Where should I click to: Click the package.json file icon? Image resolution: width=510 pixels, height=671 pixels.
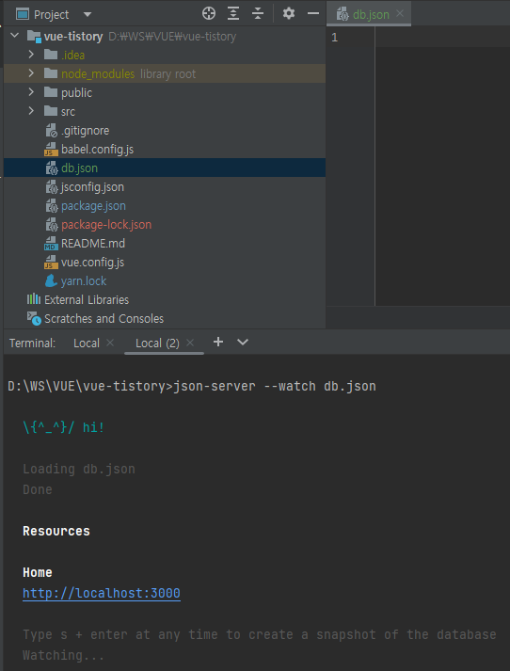coord(52,206)
